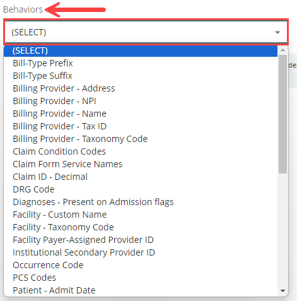Pick Diagnoses - Present on Admission flags

click(141, 202)
